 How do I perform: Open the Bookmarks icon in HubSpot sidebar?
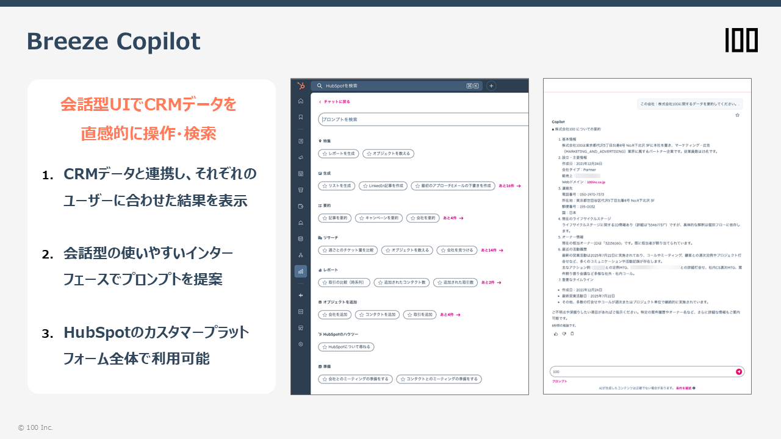pyautogui.click(x=300, y=116)
